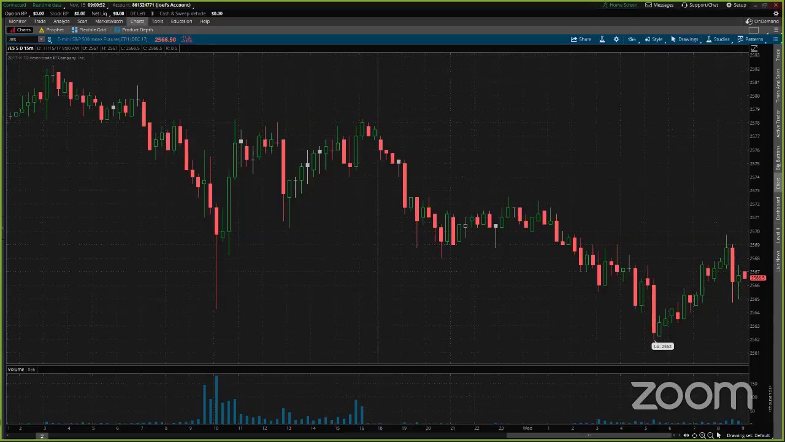
Task: Select the Help tab
Action: [x=205, y=21]
